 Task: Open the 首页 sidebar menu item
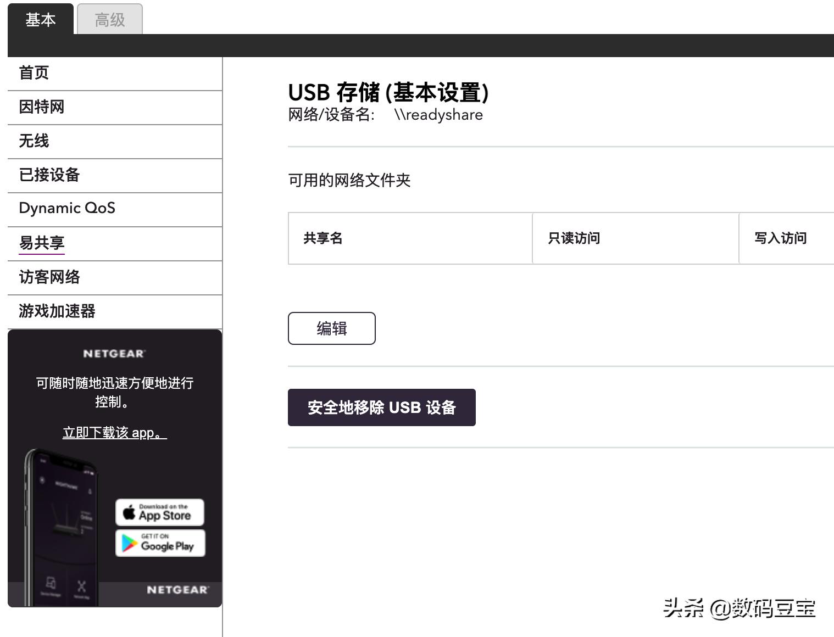tap(34, 72)
